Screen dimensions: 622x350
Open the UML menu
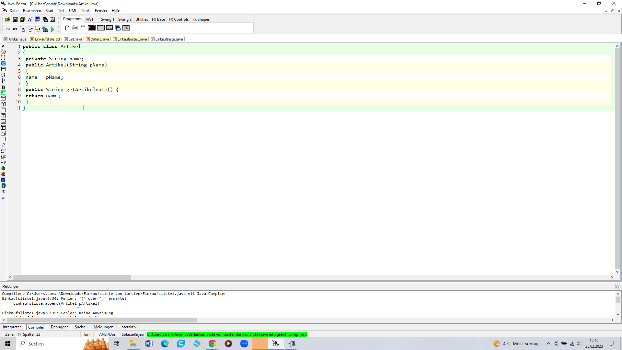tap(73, 11)
